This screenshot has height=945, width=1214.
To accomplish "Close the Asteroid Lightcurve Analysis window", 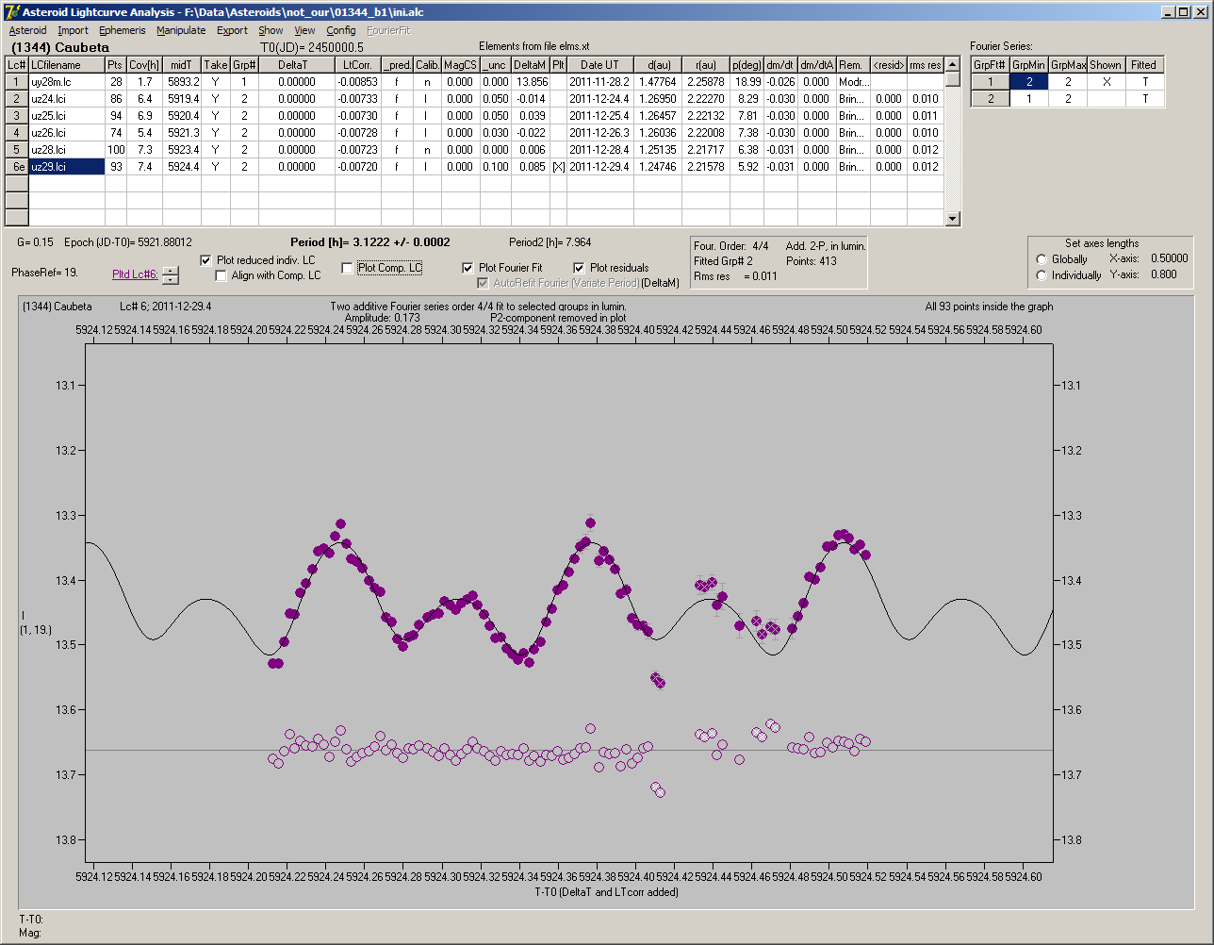I will (1201, 11).
